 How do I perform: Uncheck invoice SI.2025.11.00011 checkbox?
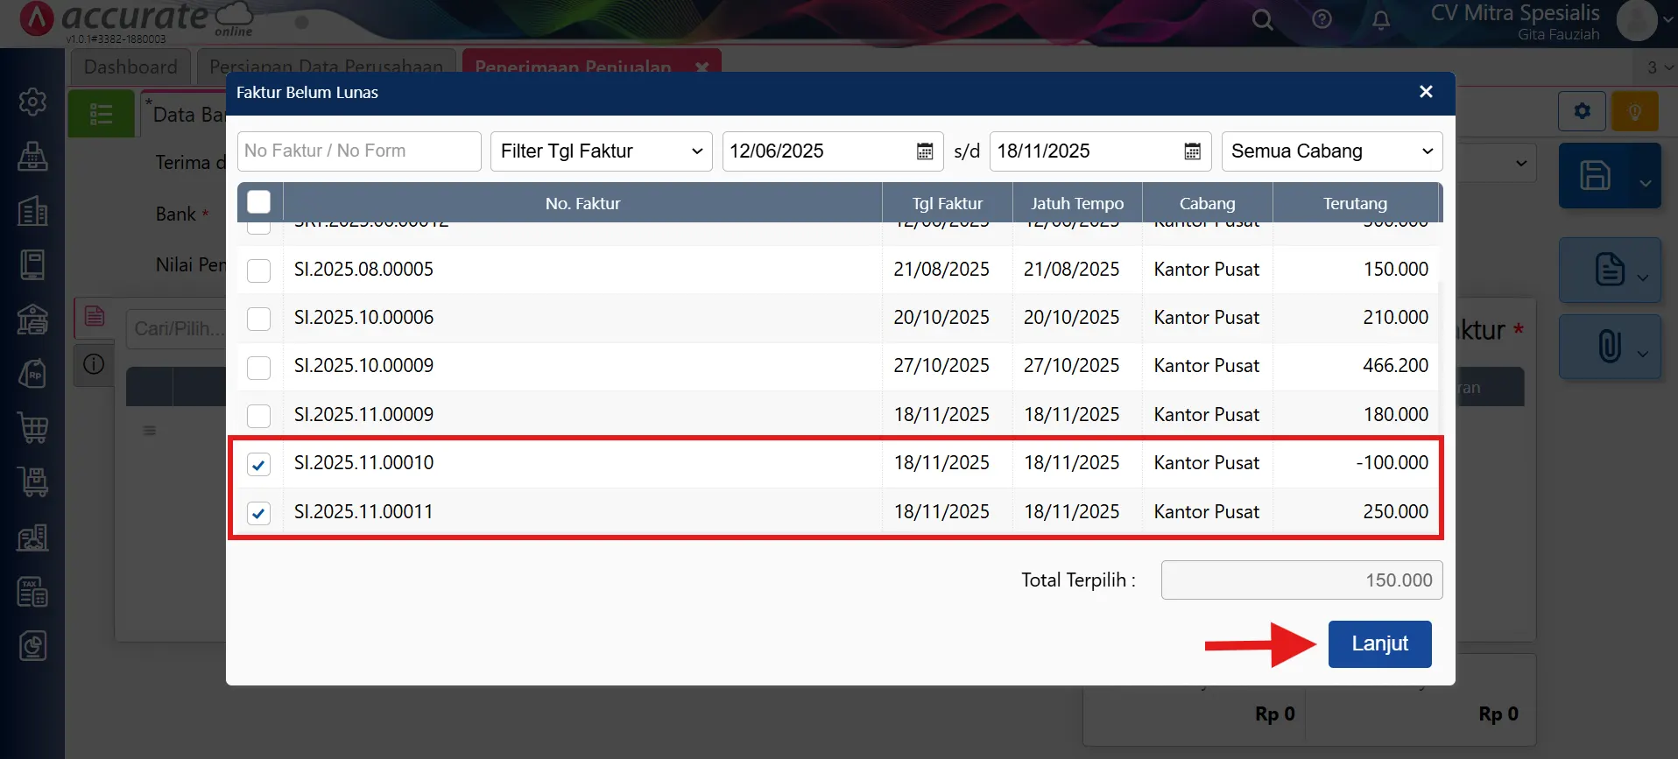pyautogui.click(x=258, y=513)
